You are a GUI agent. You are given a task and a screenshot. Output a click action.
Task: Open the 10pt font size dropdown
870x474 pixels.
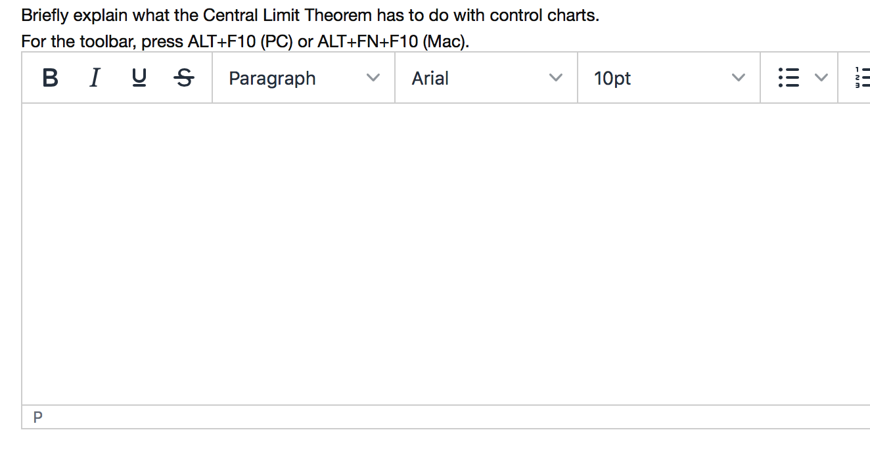click(668, 77)
